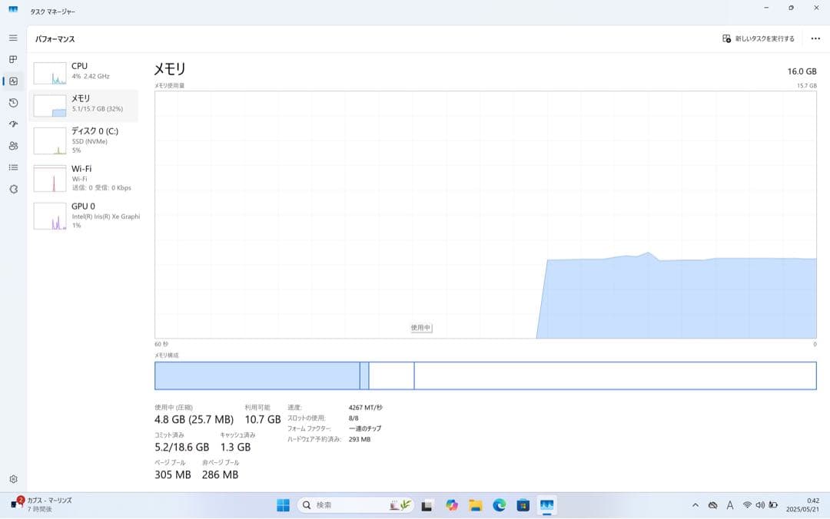Screen dimensions: 830x519
Task: Open the App history page icon
Action: 13,103
